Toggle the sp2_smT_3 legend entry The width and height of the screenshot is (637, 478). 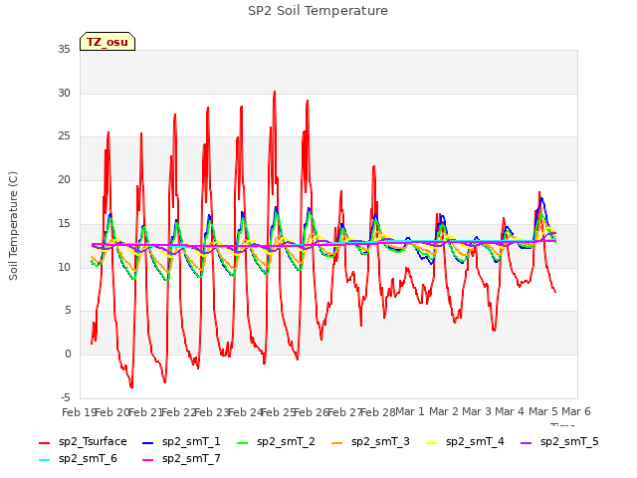[370, 442]
